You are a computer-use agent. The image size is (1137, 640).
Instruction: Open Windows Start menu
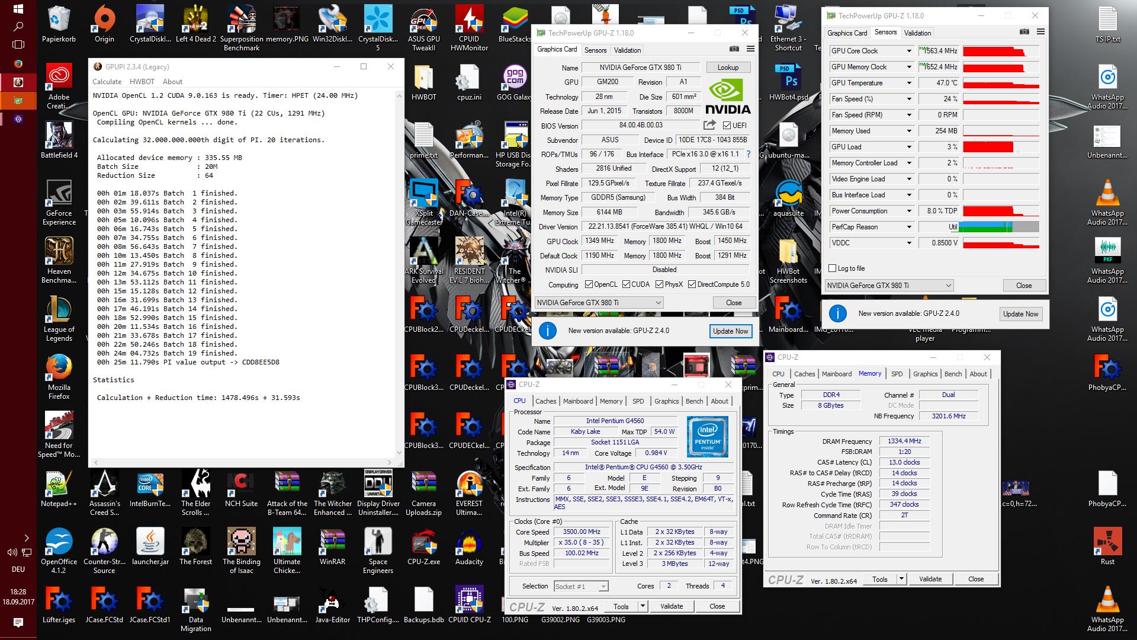coord(18,9)
